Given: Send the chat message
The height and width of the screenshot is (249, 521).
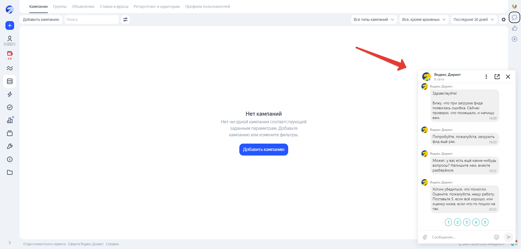Looking at the screenshot, I should (509, 237).
